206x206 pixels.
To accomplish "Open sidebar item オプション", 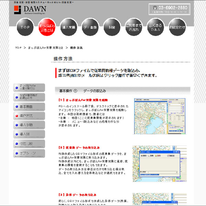I will click(x=29, y=153).
